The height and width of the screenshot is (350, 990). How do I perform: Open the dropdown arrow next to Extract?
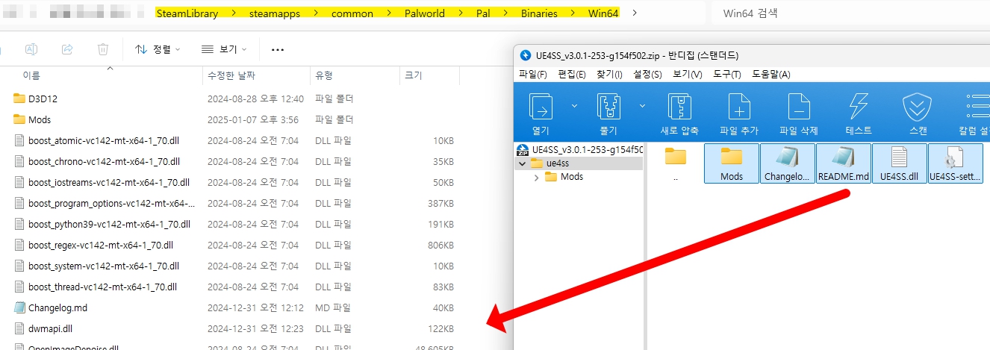(x=642, y=106)
